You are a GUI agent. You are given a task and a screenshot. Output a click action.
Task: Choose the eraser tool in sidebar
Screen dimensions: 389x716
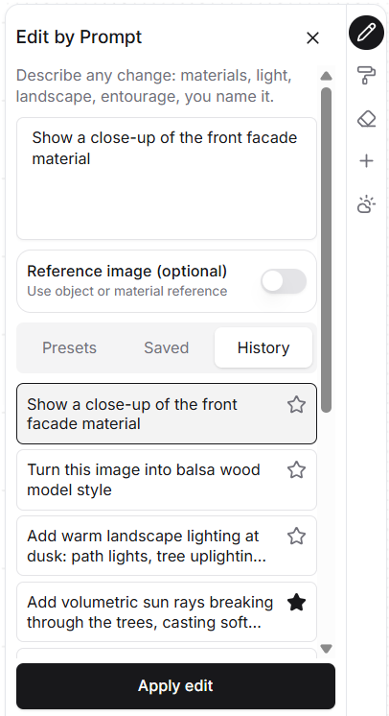point(367,119)
